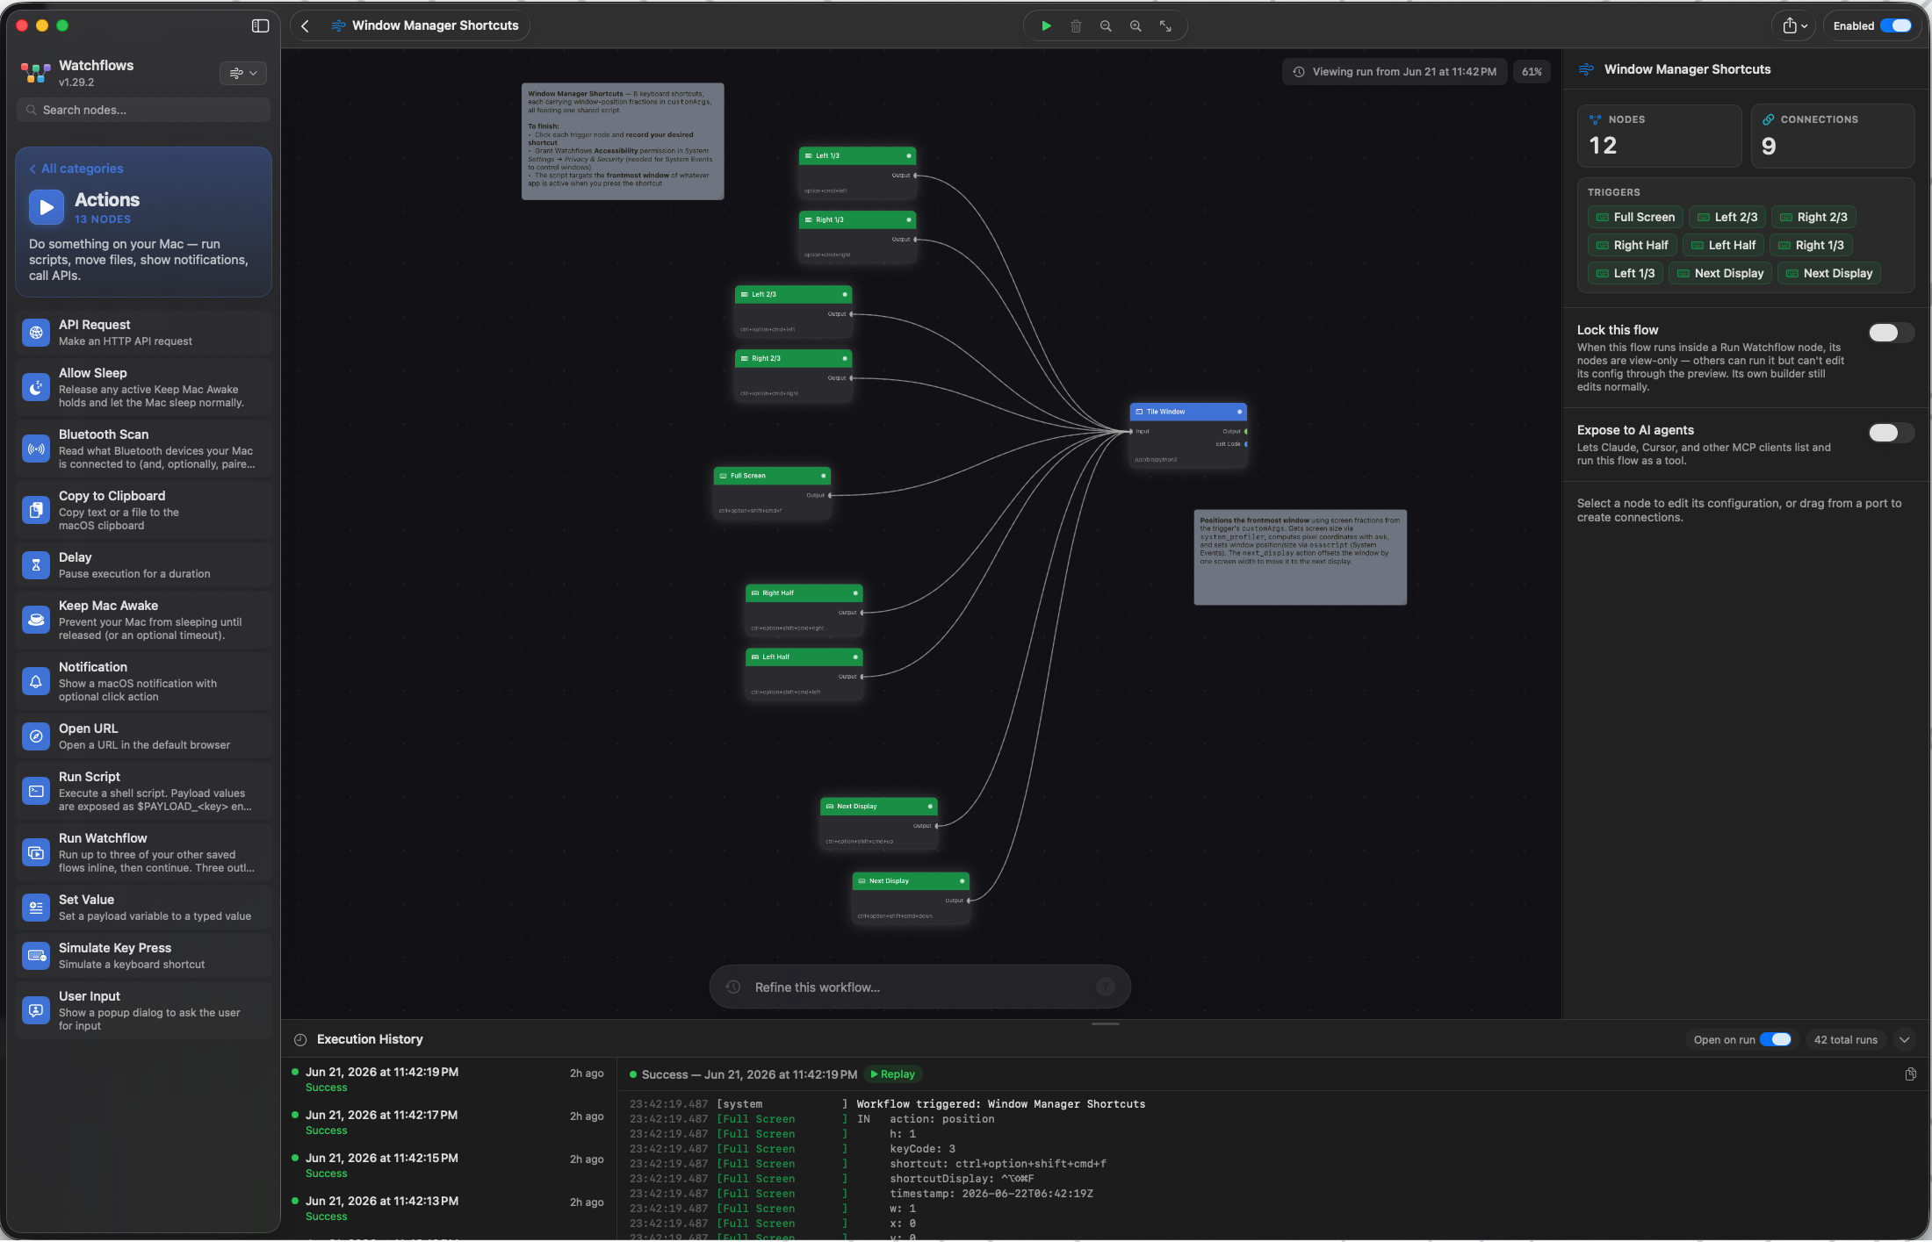Open the run from 11:42:17 PM
The image size is (1932, 1242).
coord(448,1123)
